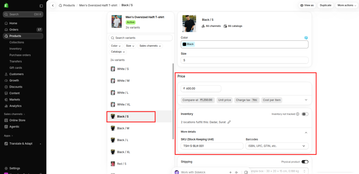The width and height of the screenshot is (359, 174).
Task: Open Collections in the sidebar
Action: [x=17, y=42]
